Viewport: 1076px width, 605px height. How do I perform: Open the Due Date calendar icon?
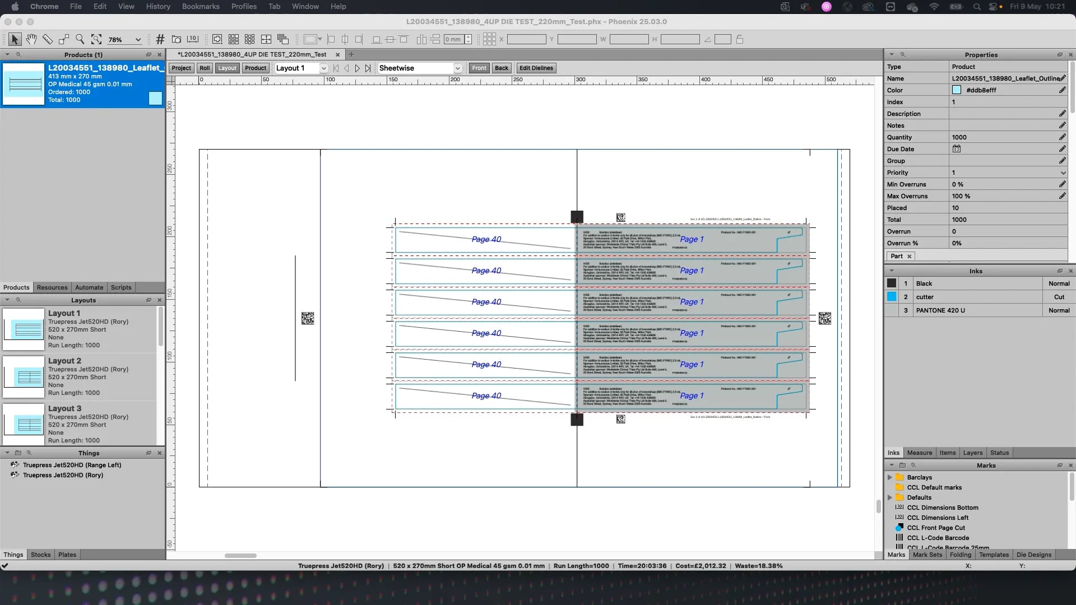(x=957, y=149)
